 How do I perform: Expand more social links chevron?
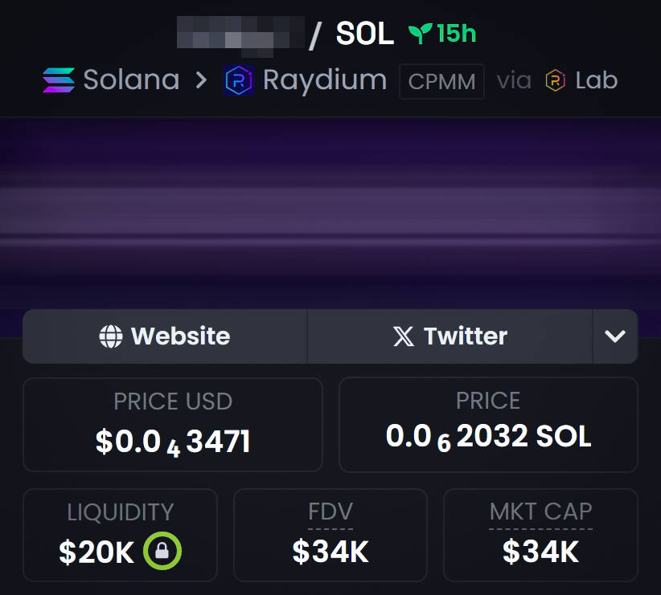[615, 336]
